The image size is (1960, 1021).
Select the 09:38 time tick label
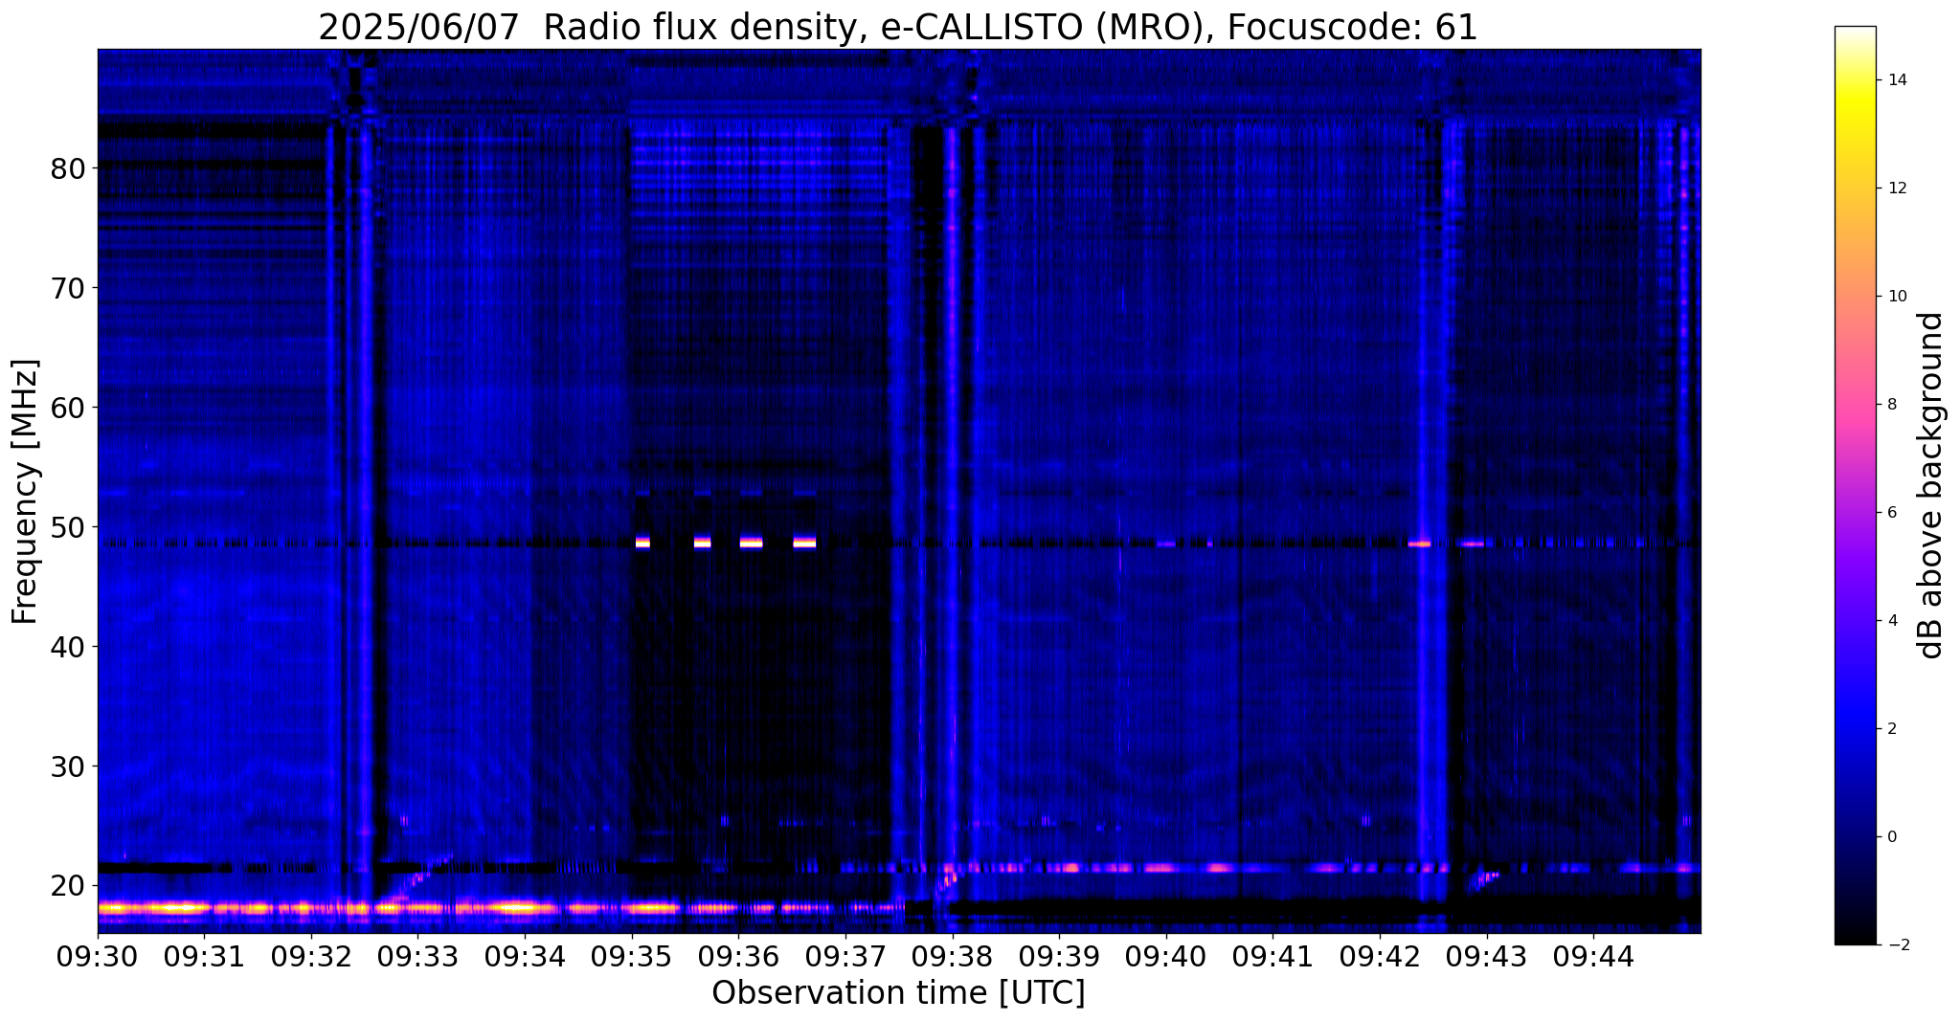pyautogui.click(x=953, y=958)
